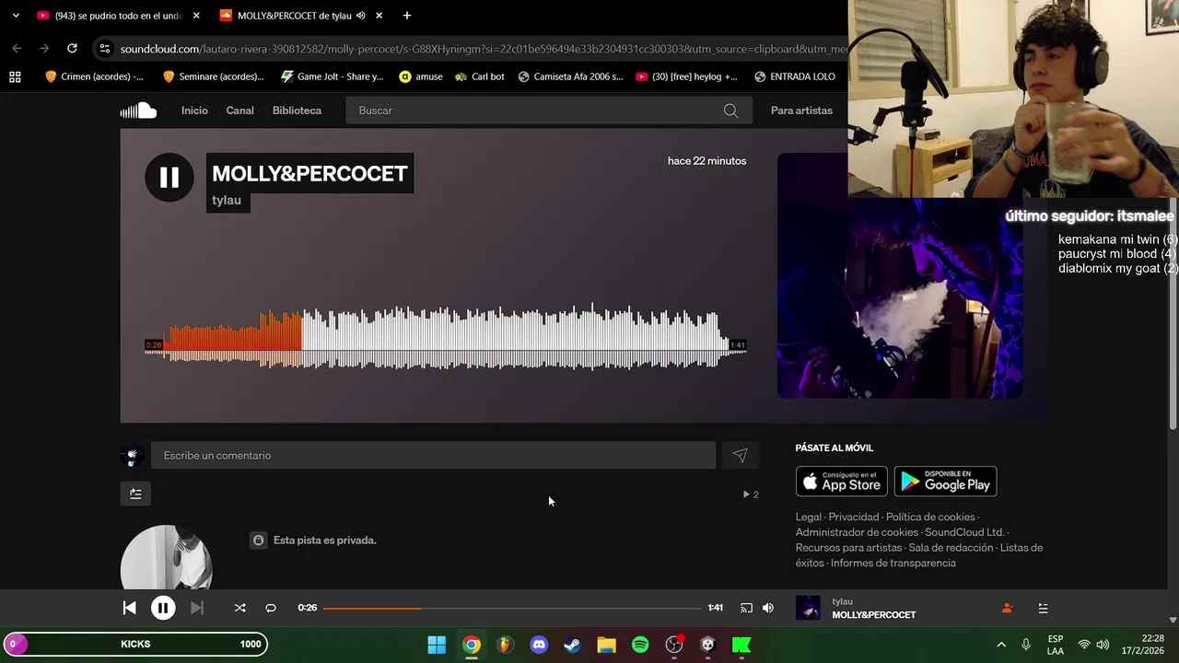Go back in browser history
This screenshot has height=663, width=1179.
(x=17, y=49)
